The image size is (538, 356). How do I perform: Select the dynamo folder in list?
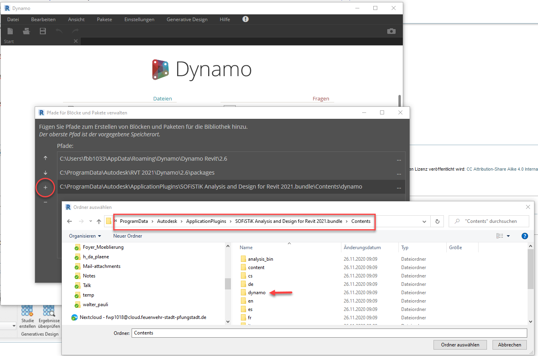pos(256,293)
